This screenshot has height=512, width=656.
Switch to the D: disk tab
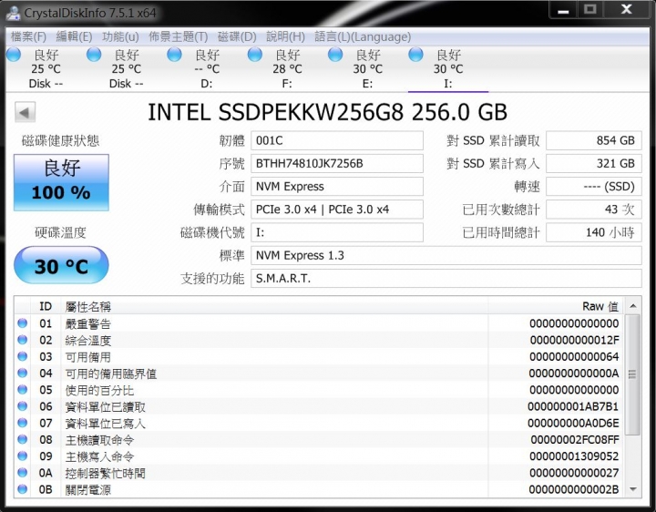coord(207,69)
